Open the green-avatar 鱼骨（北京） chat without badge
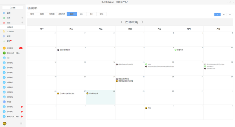This screenshot has width=235, height=127. coord(4,53)
